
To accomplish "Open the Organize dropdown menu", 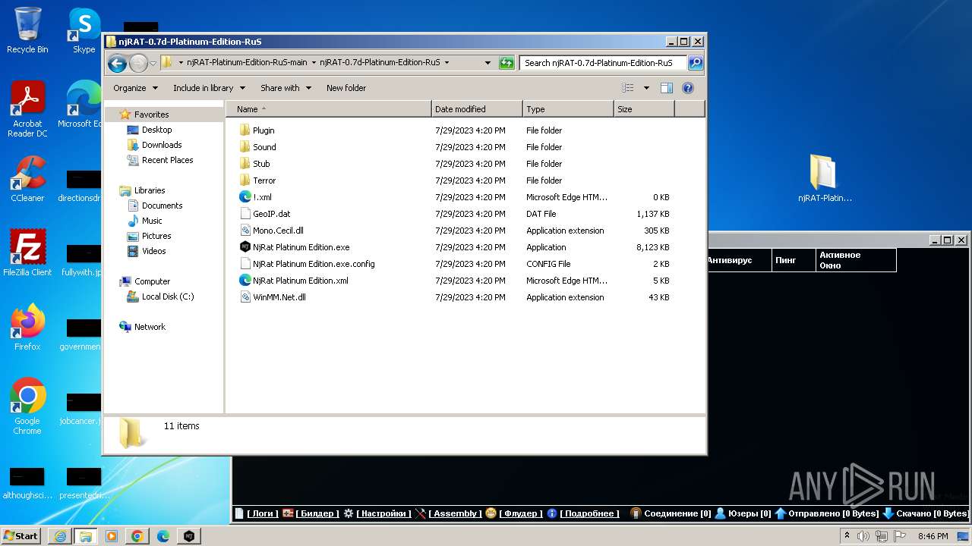I will pos(135,88).
